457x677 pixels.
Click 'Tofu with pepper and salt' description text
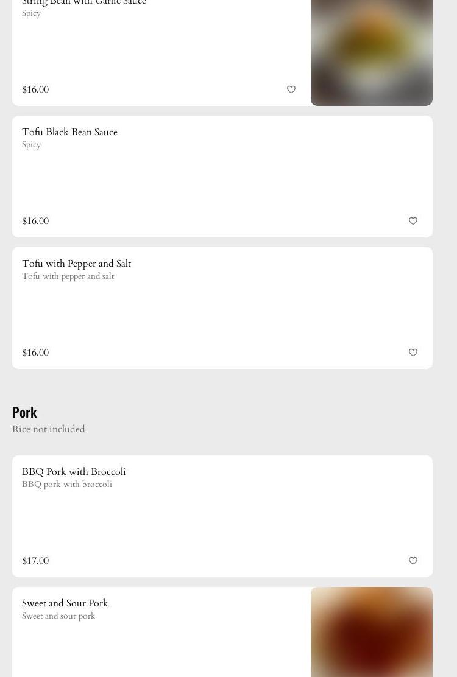[68, 276]
